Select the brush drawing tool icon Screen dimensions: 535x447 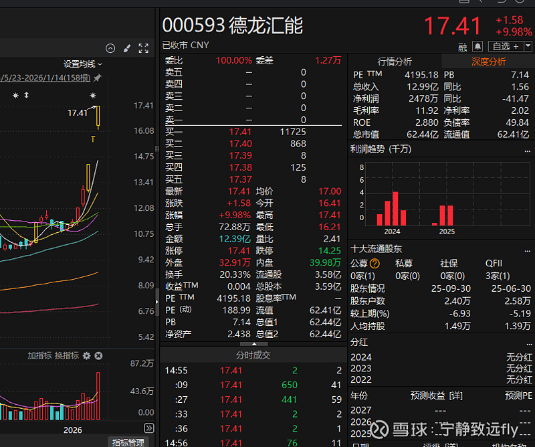click(x=127, y=48)
